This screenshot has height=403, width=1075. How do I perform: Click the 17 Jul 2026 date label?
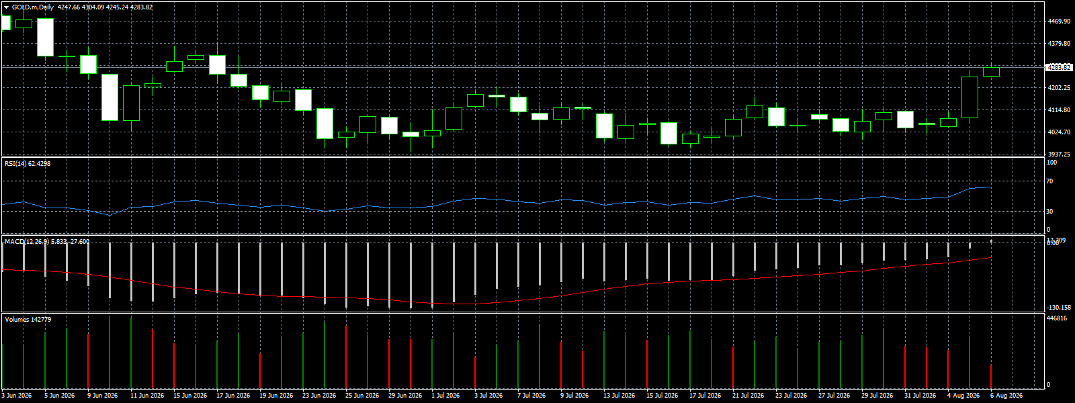point(705,396)
